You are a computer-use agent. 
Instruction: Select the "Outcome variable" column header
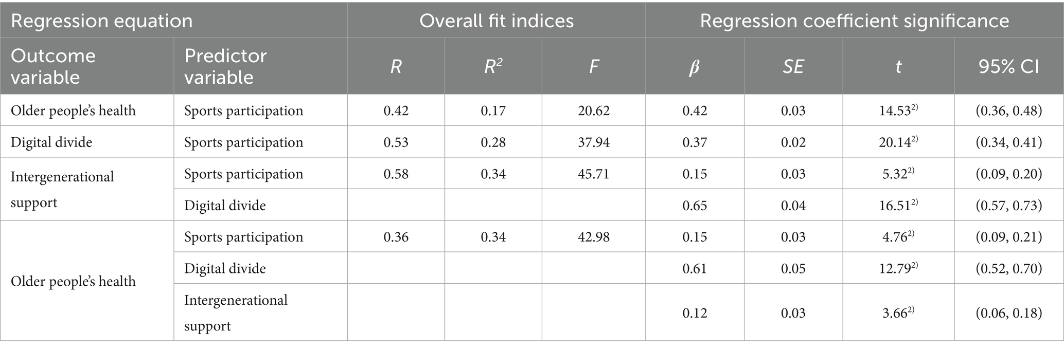53,66
